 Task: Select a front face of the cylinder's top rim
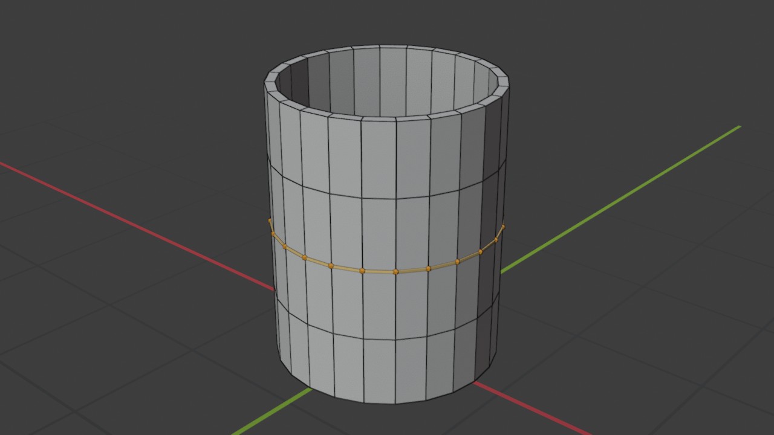(x=379, y=118)
